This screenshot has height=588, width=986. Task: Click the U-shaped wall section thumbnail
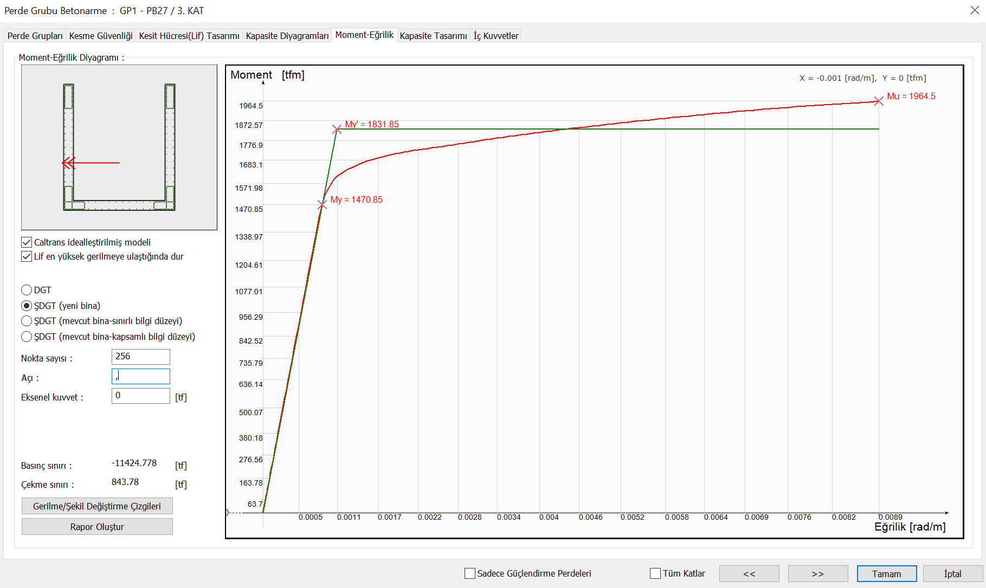pos(119,147)
